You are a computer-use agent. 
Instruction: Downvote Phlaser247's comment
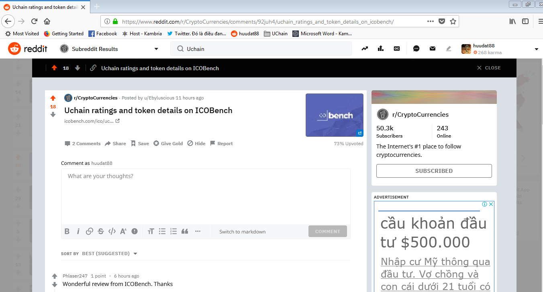(x=55, y=284)
